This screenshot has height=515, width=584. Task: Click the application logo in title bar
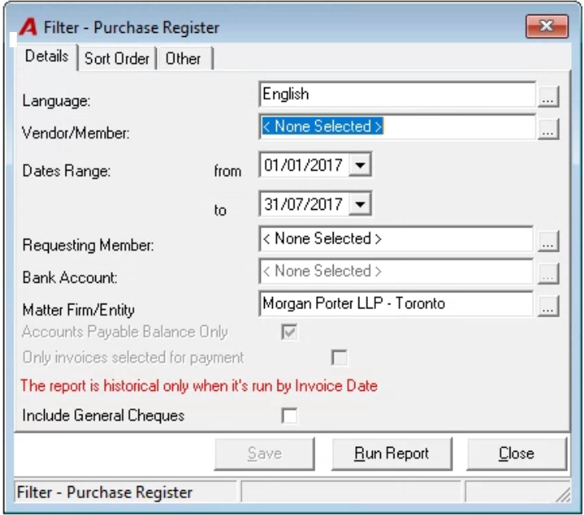[x=29, y=27]
